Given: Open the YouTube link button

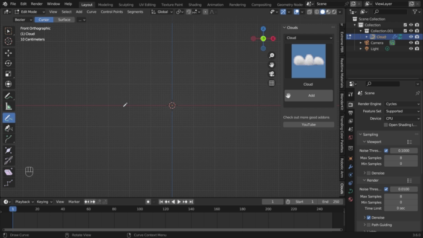Looking at the screenshot, I should coord(309,125).
